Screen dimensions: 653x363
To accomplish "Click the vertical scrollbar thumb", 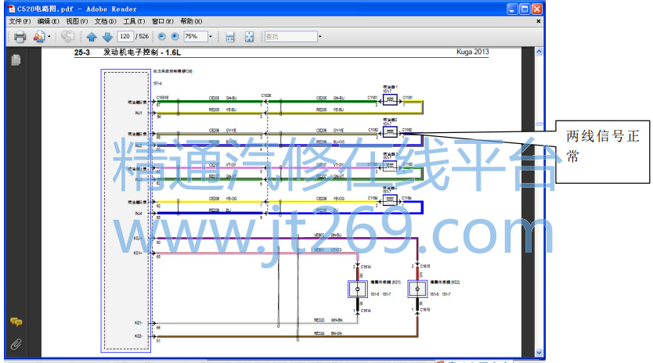I will (x=539, y=124).
